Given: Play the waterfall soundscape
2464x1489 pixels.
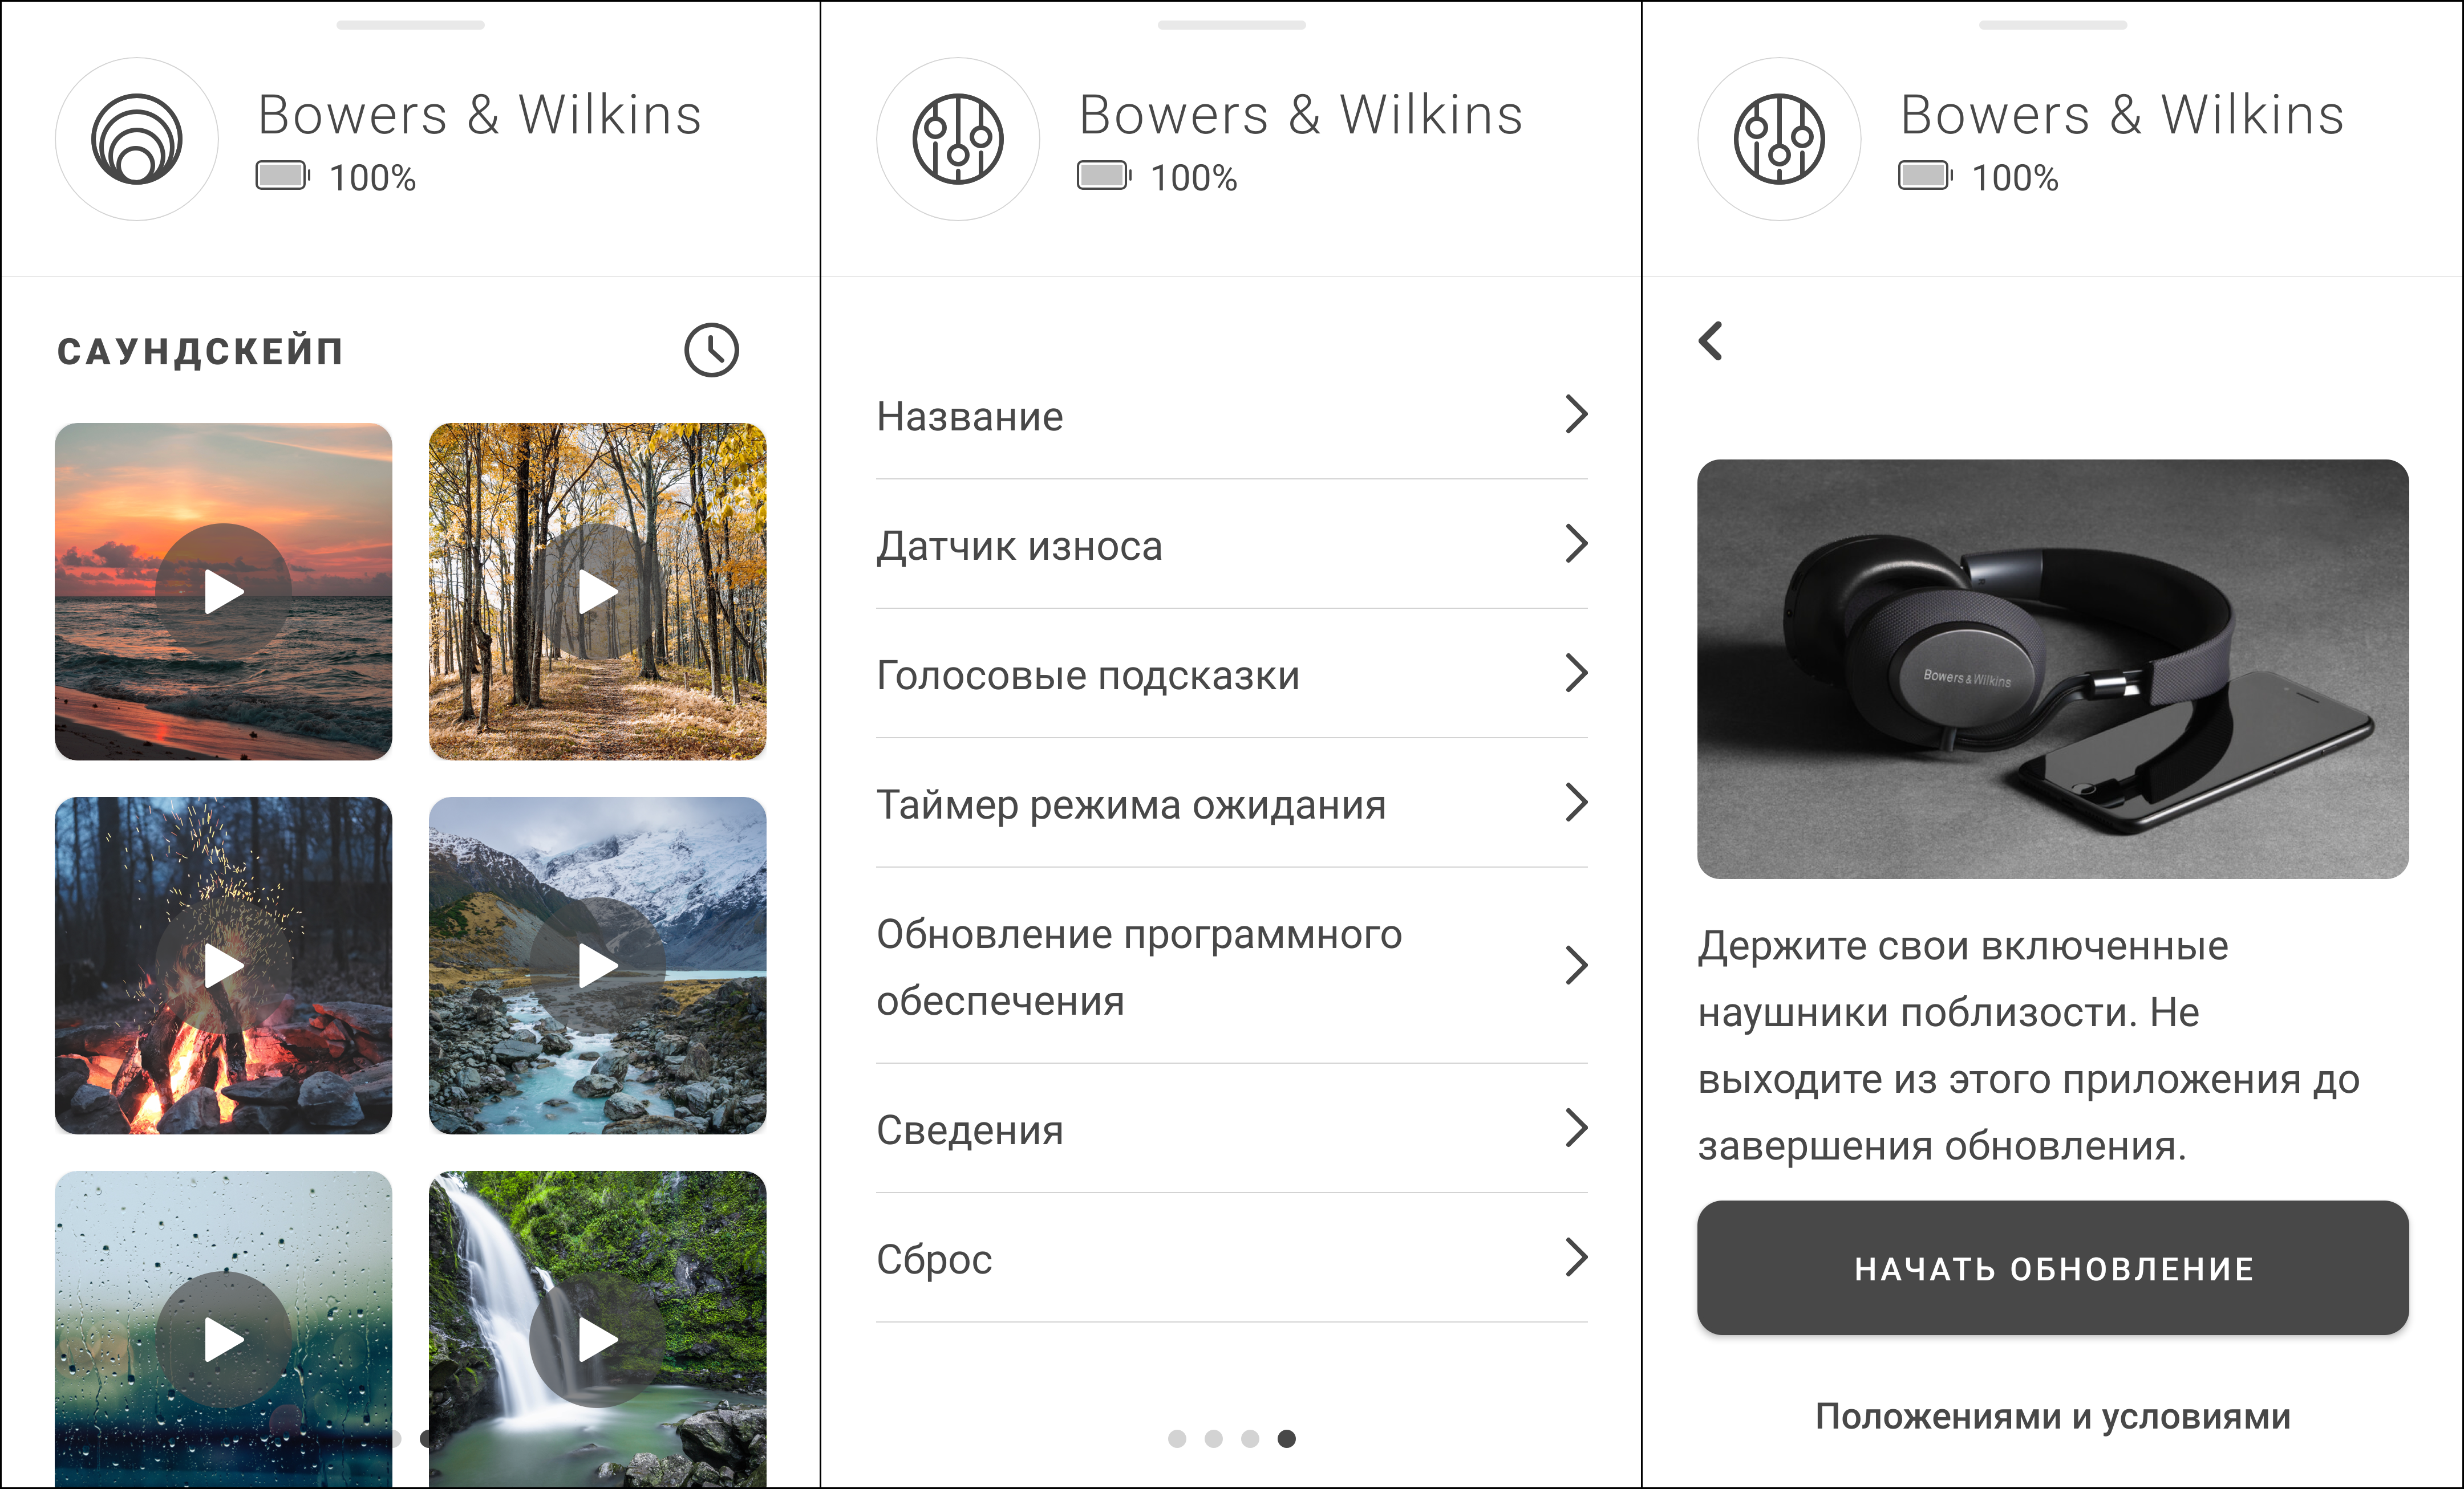Looking at the screenshot, I should point(597,1339).
